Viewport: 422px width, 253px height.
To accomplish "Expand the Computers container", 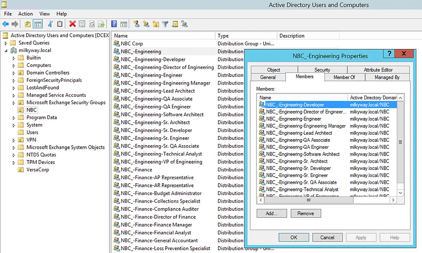I will tap(14, 65).
